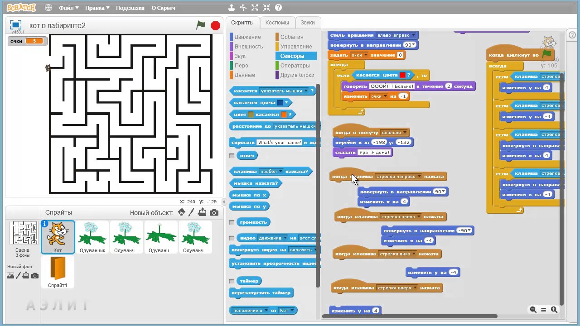Open включить dropdown in video block

[303, 249]
